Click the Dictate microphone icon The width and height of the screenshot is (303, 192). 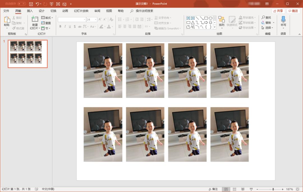coord(283,19)
